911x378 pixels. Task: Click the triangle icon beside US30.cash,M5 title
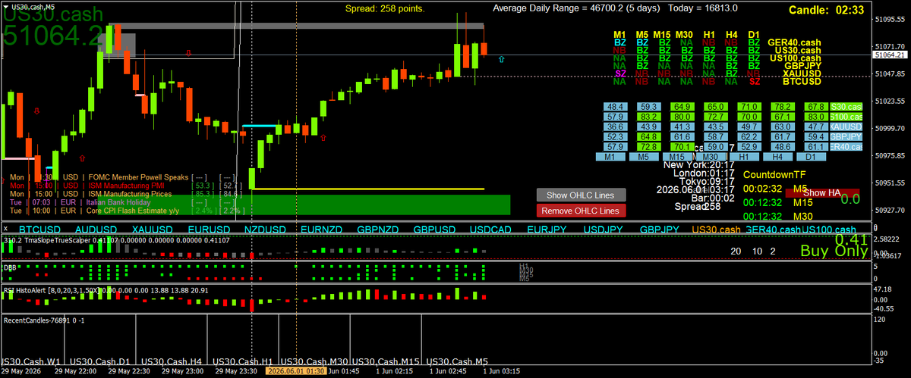5,6
